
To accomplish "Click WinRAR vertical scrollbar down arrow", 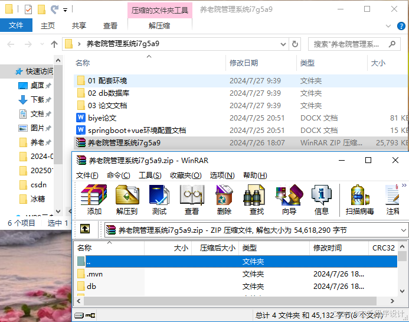I will (x=403, y=291).
